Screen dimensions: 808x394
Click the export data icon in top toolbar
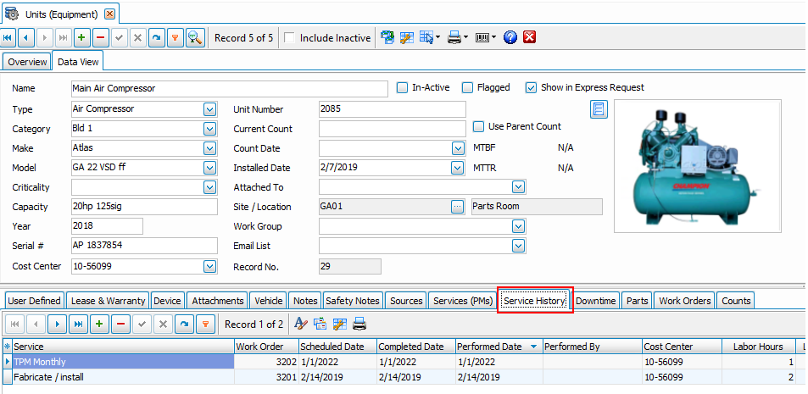point(387,37)
